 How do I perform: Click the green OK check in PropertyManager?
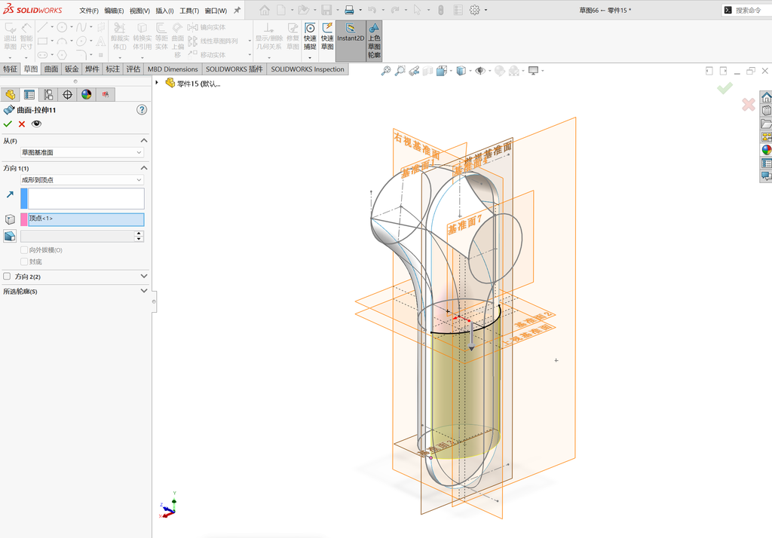[x=8, y=124]
